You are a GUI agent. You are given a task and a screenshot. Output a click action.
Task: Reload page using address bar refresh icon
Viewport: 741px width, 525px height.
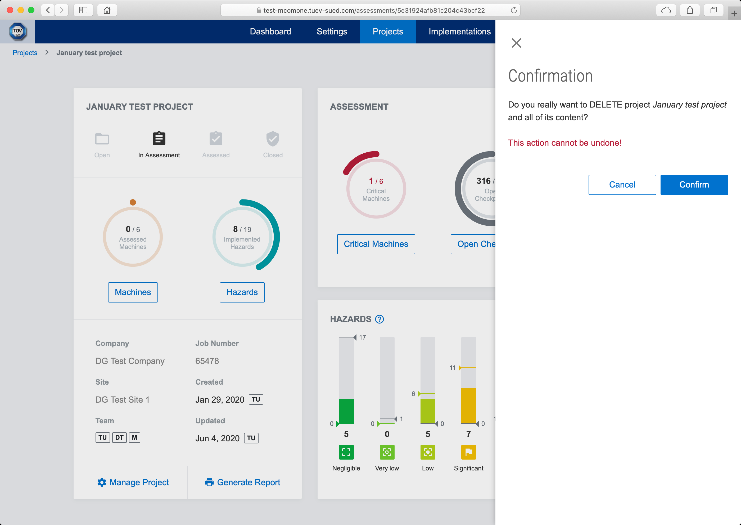click(514, 10)
